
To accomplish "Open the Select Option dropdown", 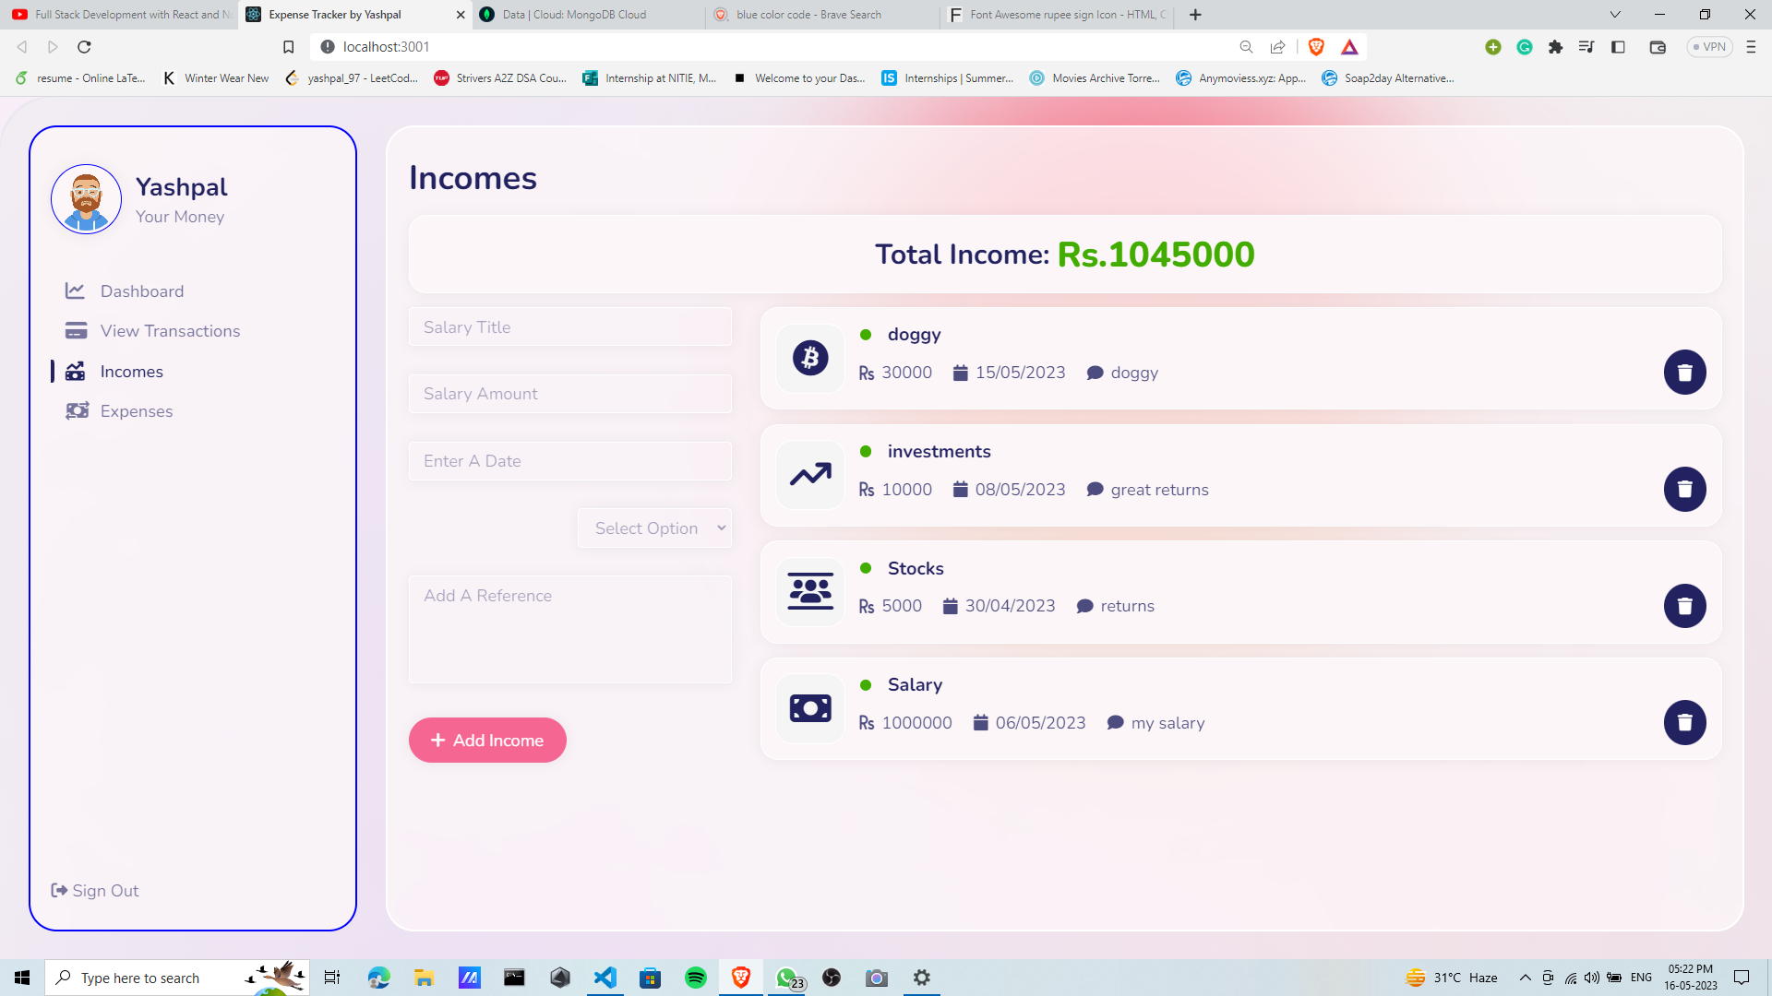I will pos(654,528).
